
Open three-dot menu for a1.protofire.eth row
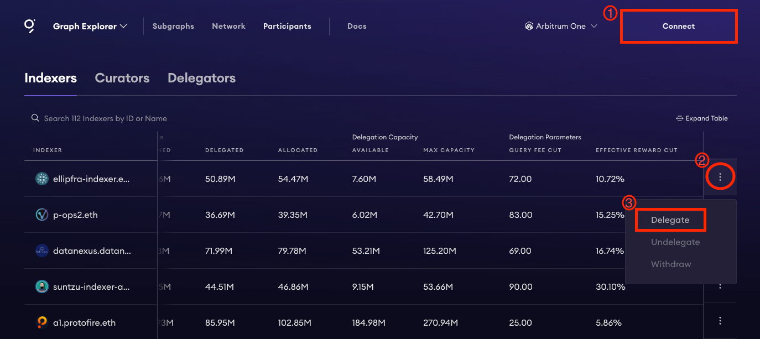point(720,321)
